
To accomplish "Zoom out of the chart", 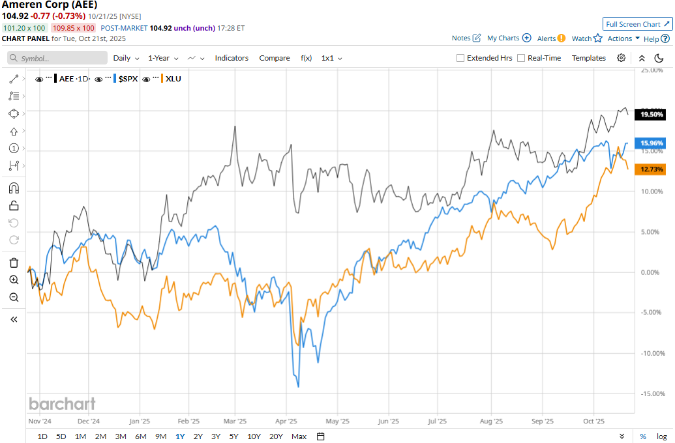I will click(x=14, y=297).
